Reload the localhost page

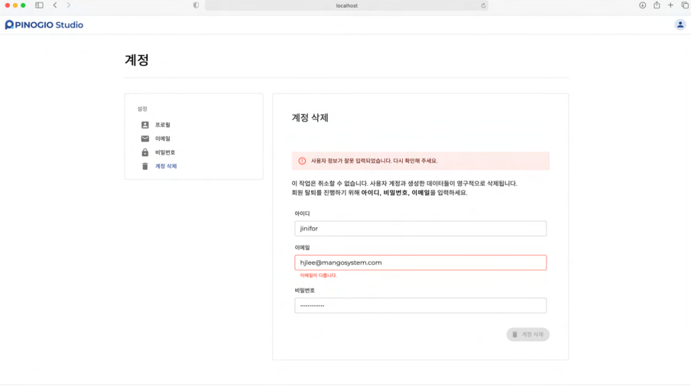coord(483,5)
